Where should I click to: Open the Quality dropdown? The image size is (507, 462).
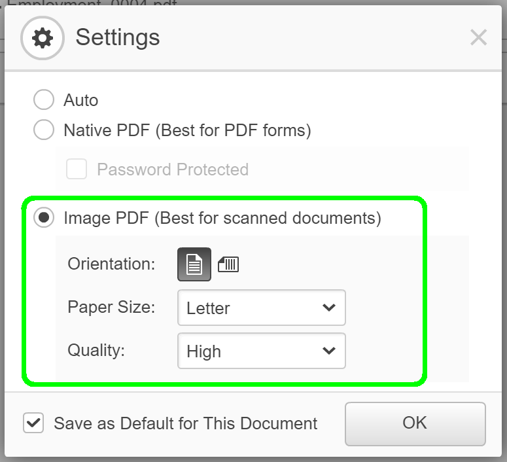[x=262, y=351]
